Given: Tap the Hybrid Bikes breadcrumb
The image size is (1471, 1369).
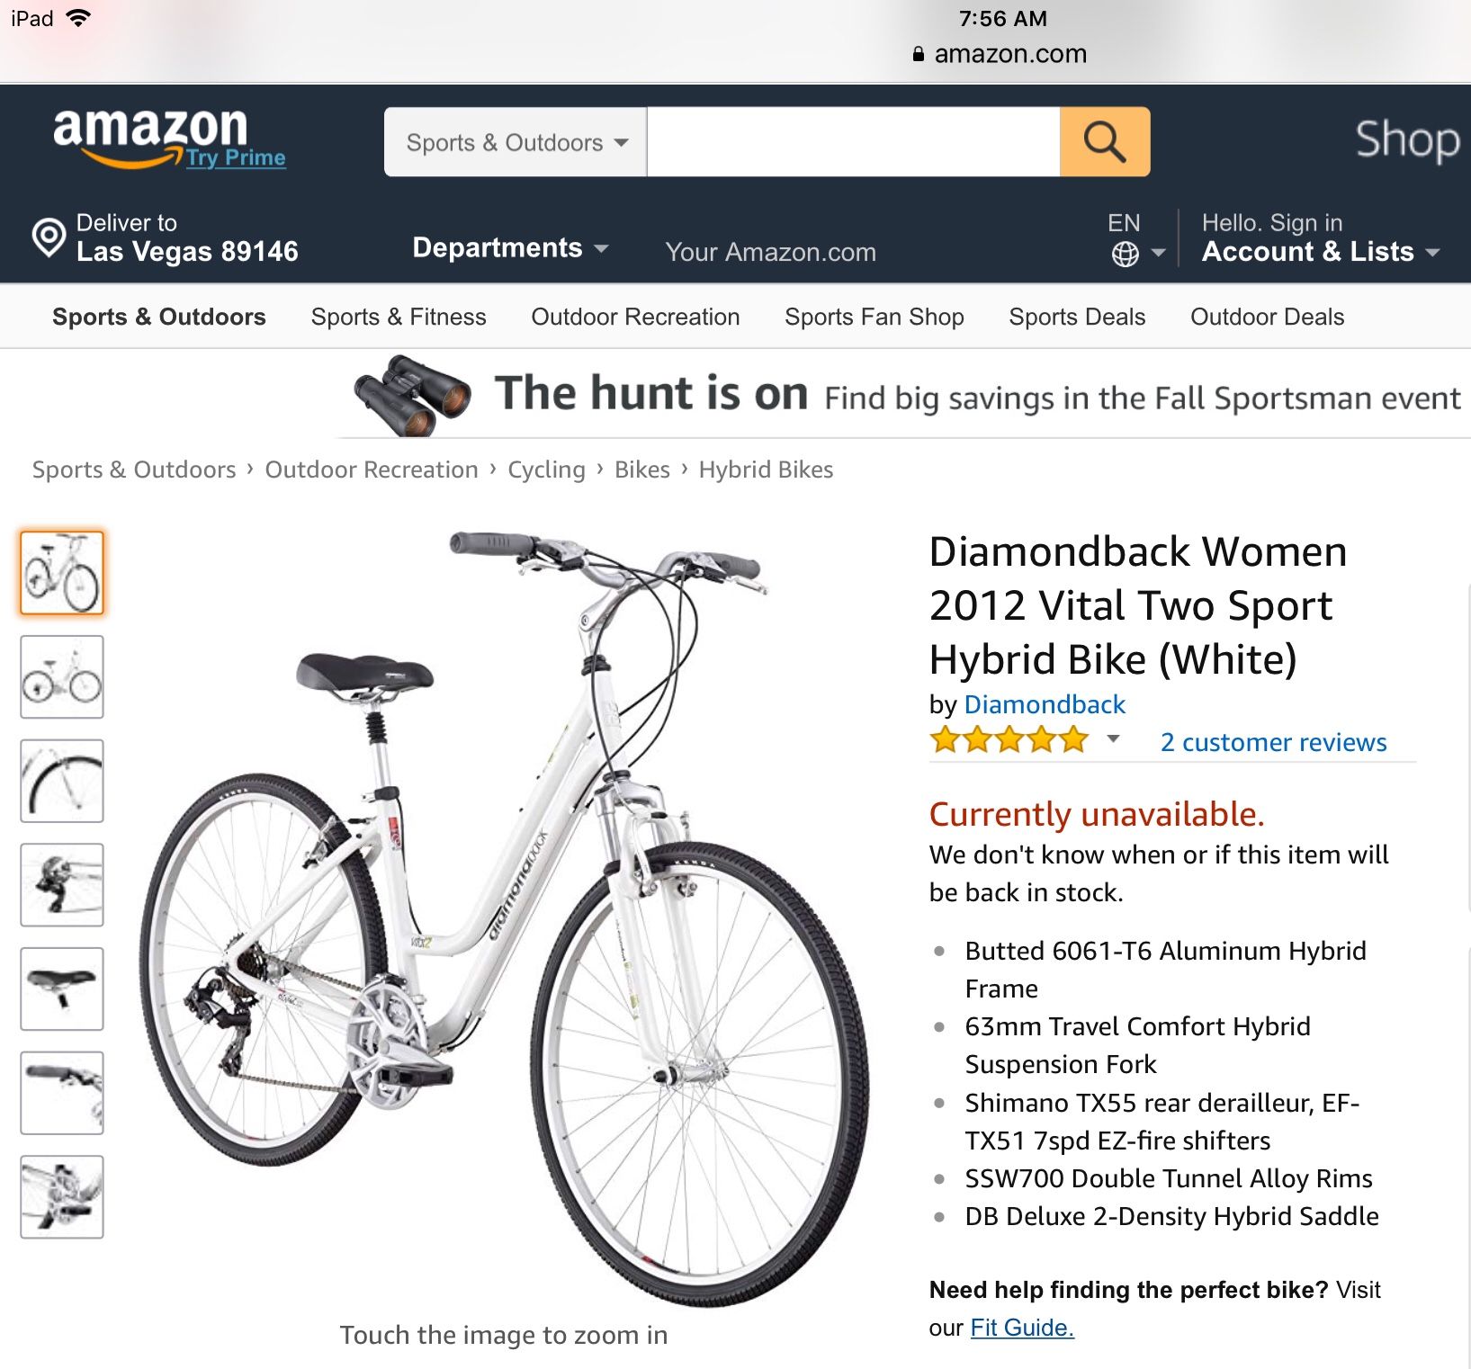Looking at the screenshot, I should [766, 470].
